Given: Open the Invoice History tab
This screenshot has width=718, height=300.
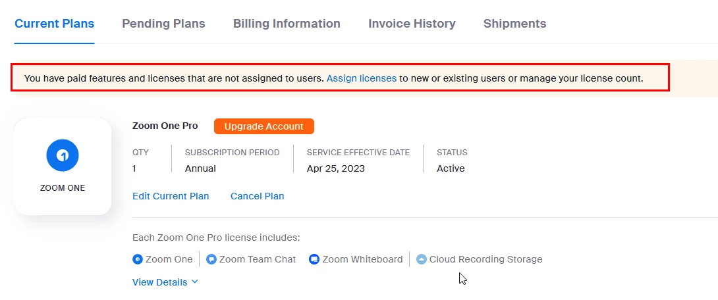Looking at the screenshot, I should pos(412,24).
